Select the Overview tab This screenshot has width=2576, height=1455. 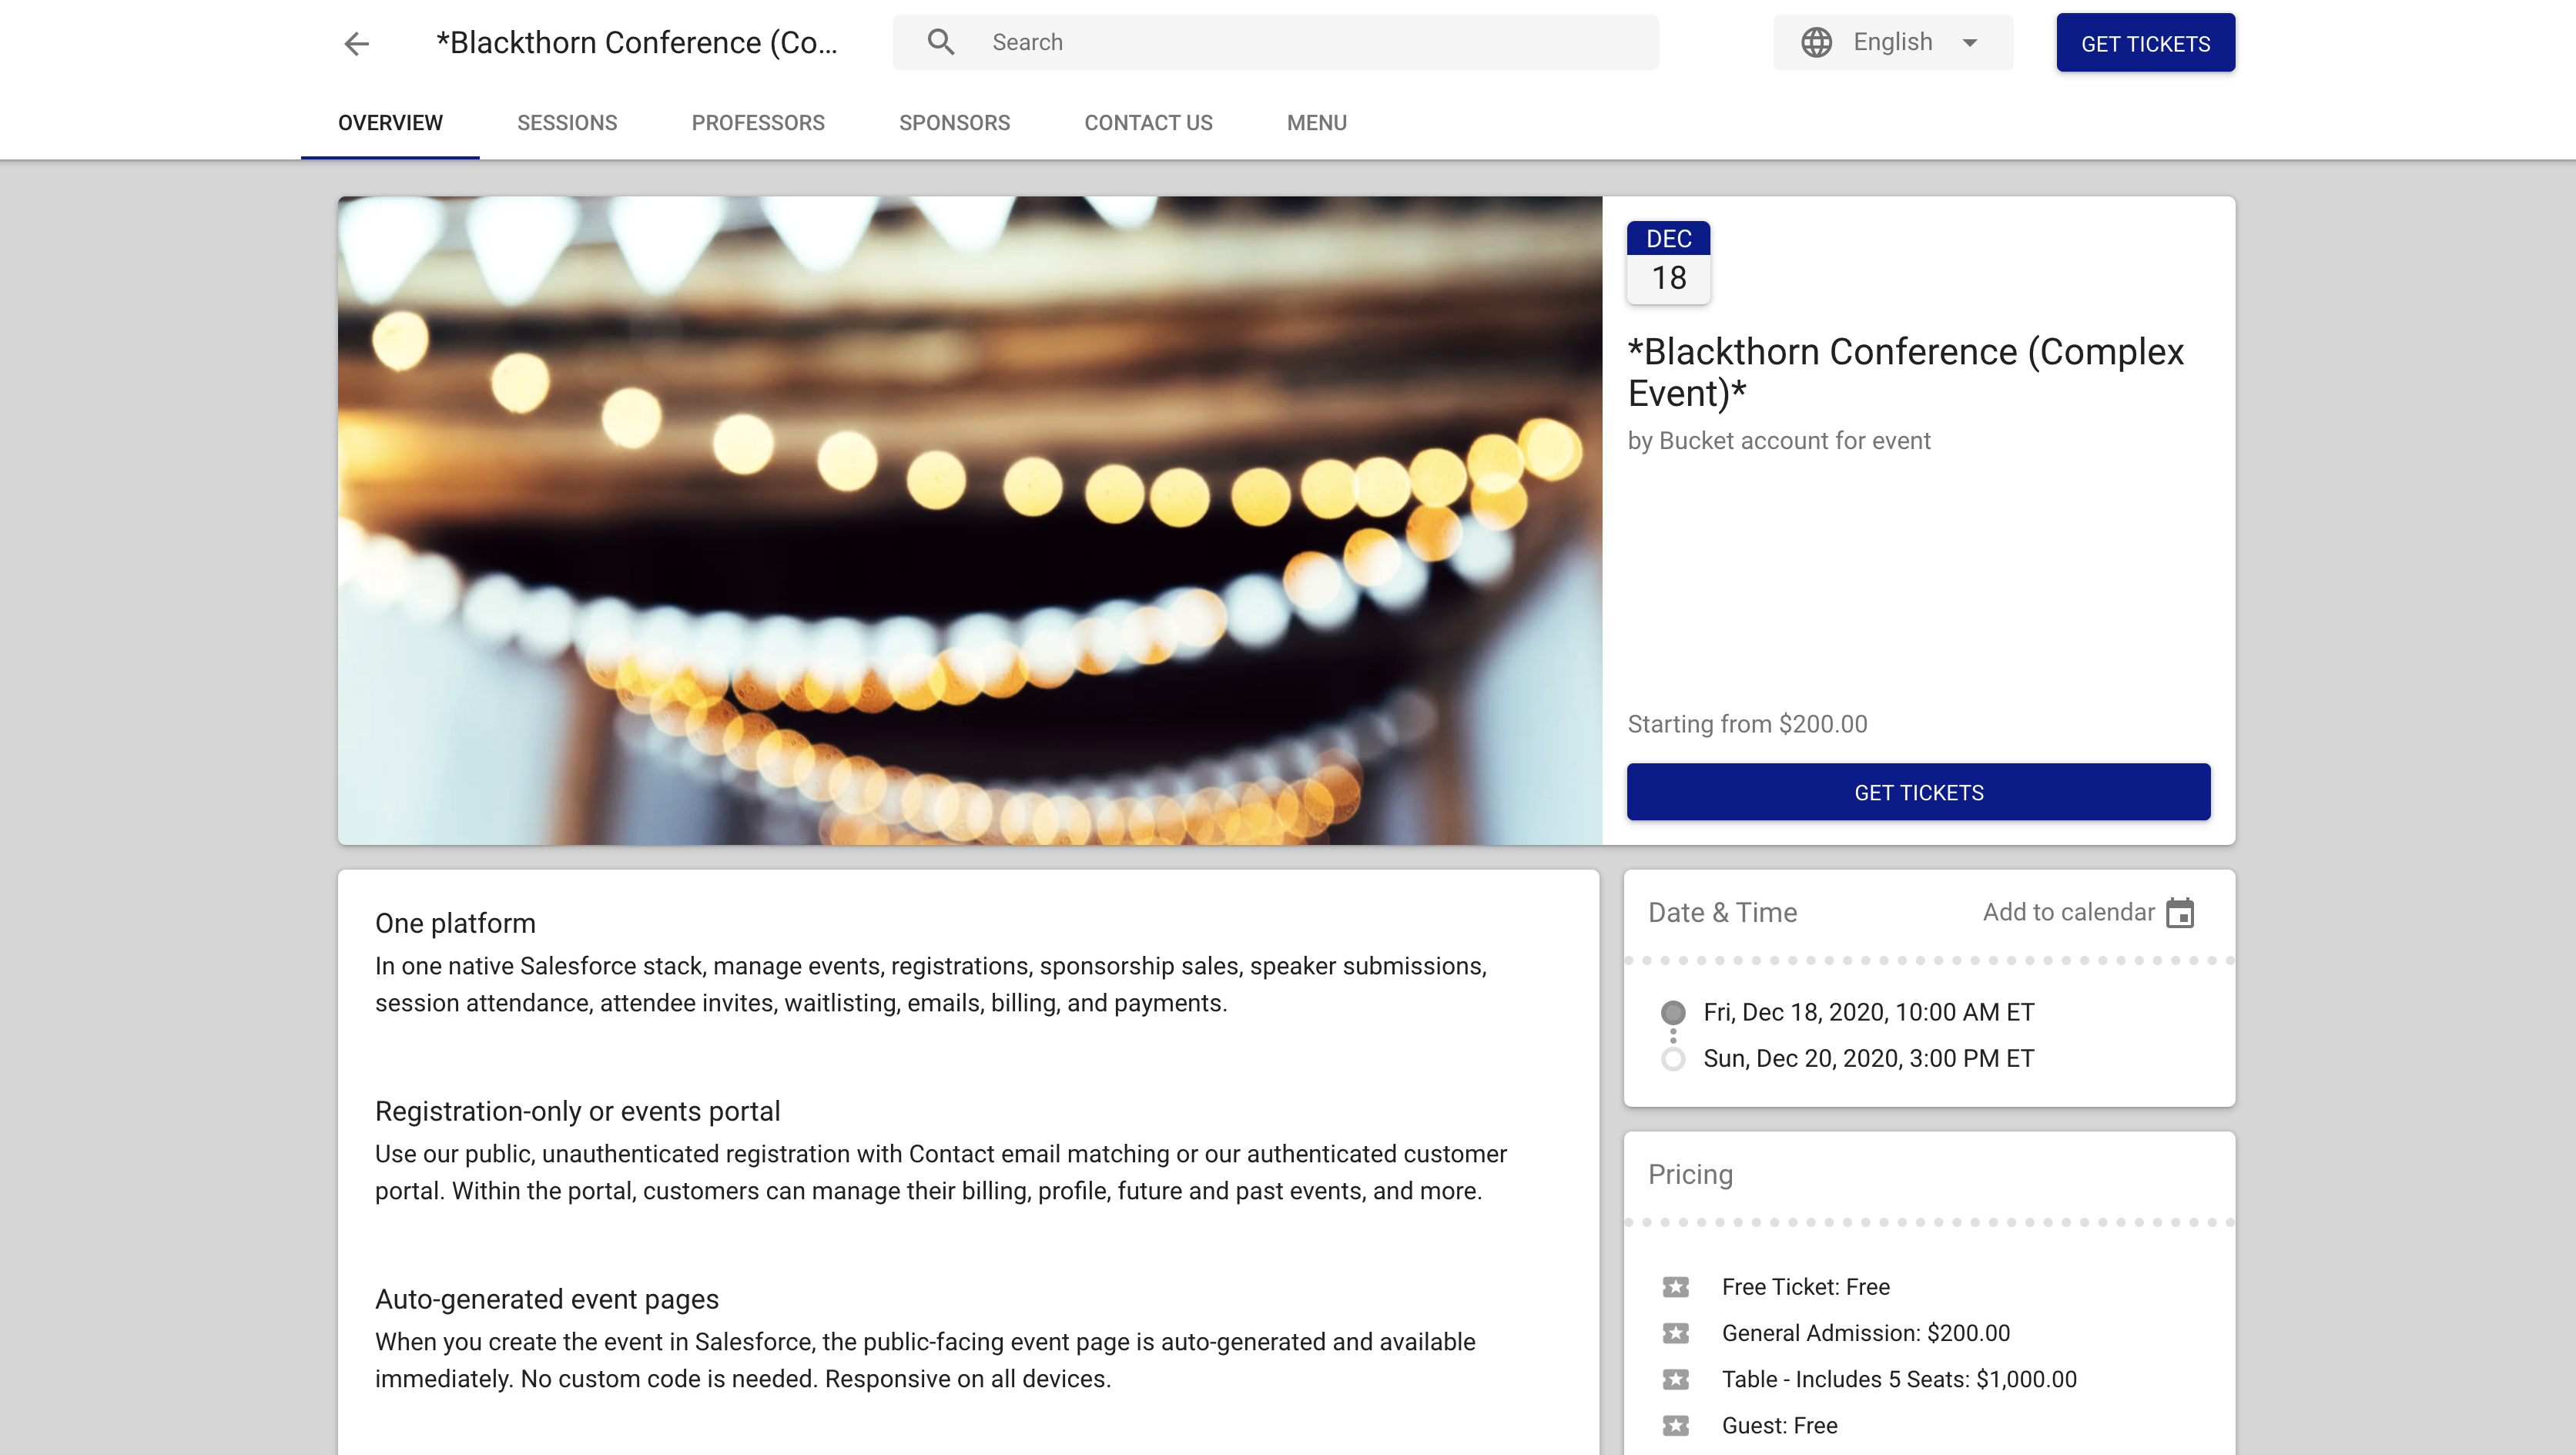tap(390, 123)
